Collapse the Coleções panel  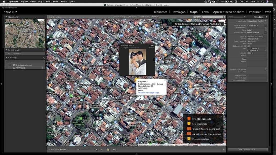point(6,58)
